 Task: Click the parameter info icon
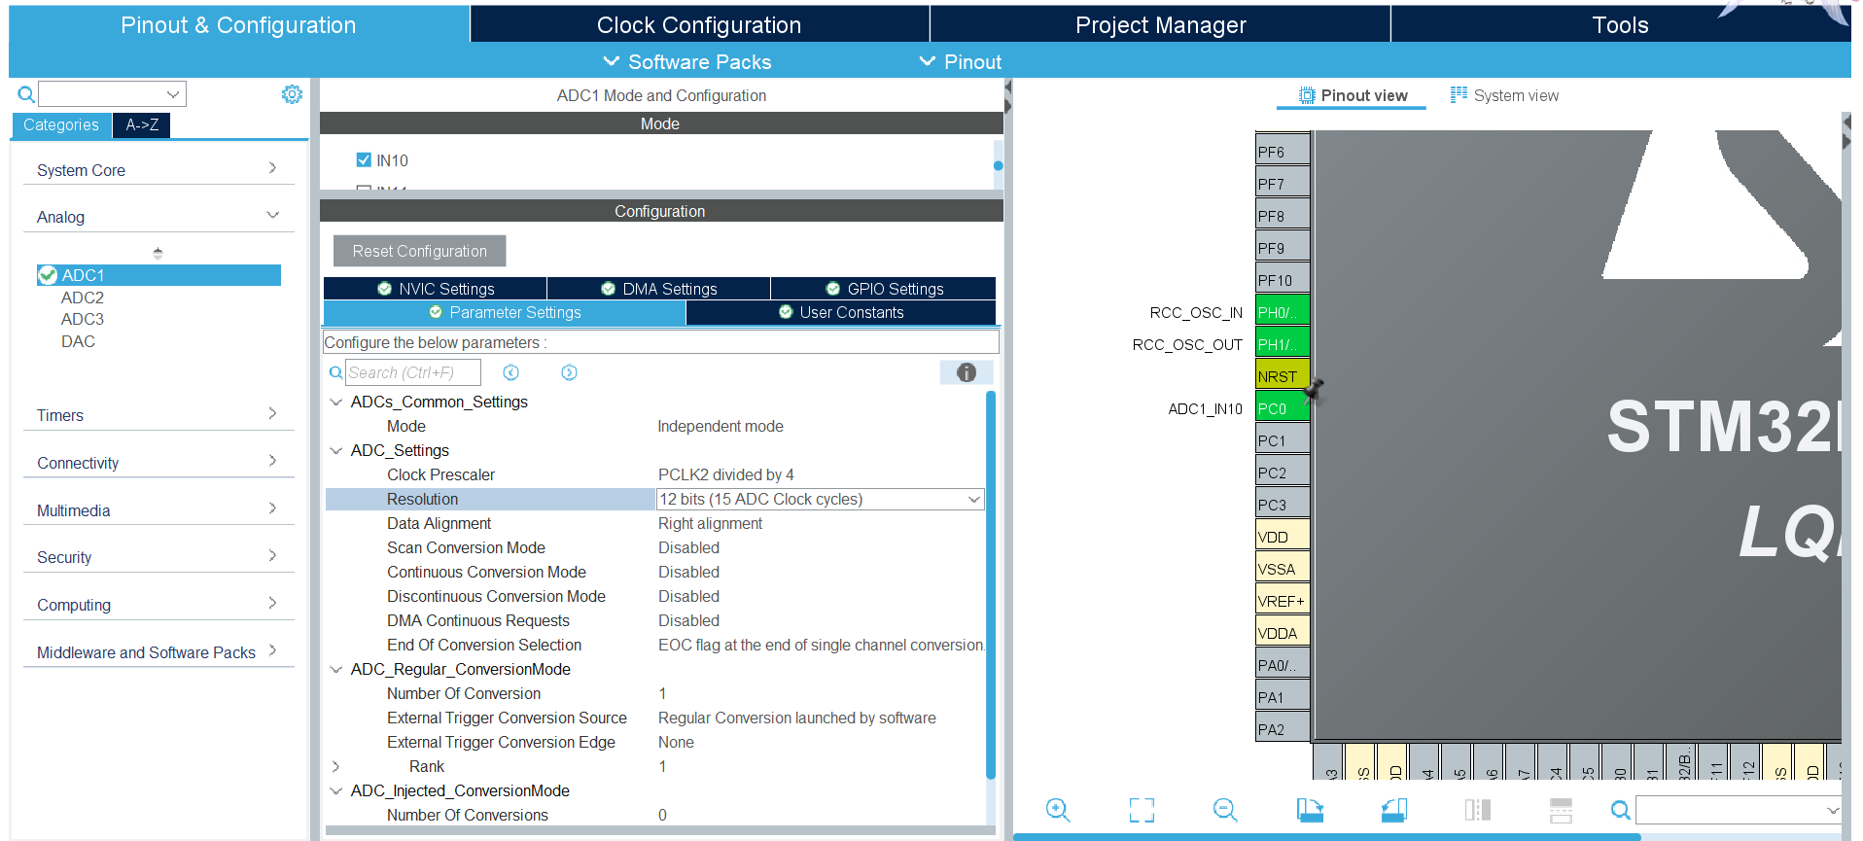[x=967, y=372]
